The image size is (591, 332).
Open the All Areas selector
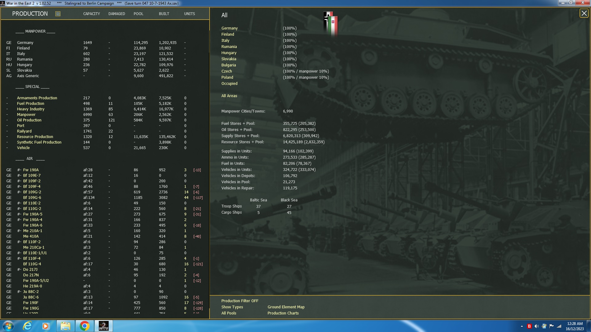(229, 96)
